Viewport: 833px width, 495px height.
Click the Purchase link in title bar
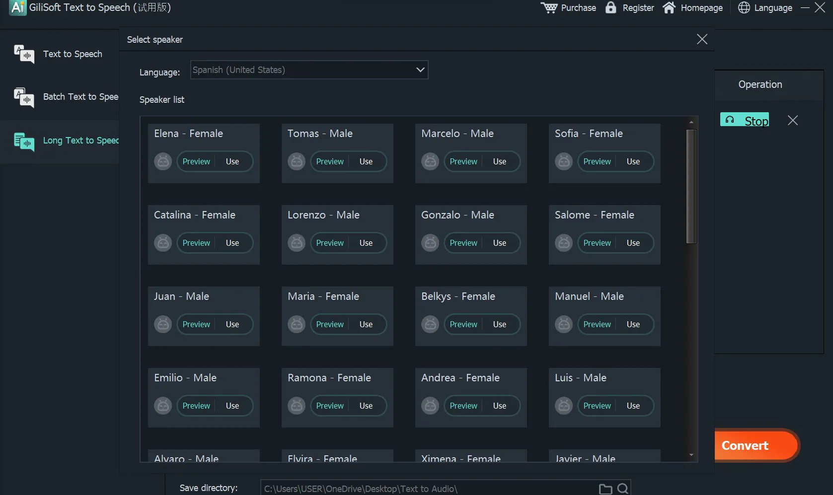pos(578,8)
